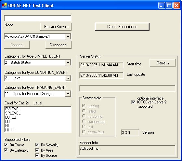
Task: Toggle the By Source filter checkbox
Action: [x=37, y=155]
